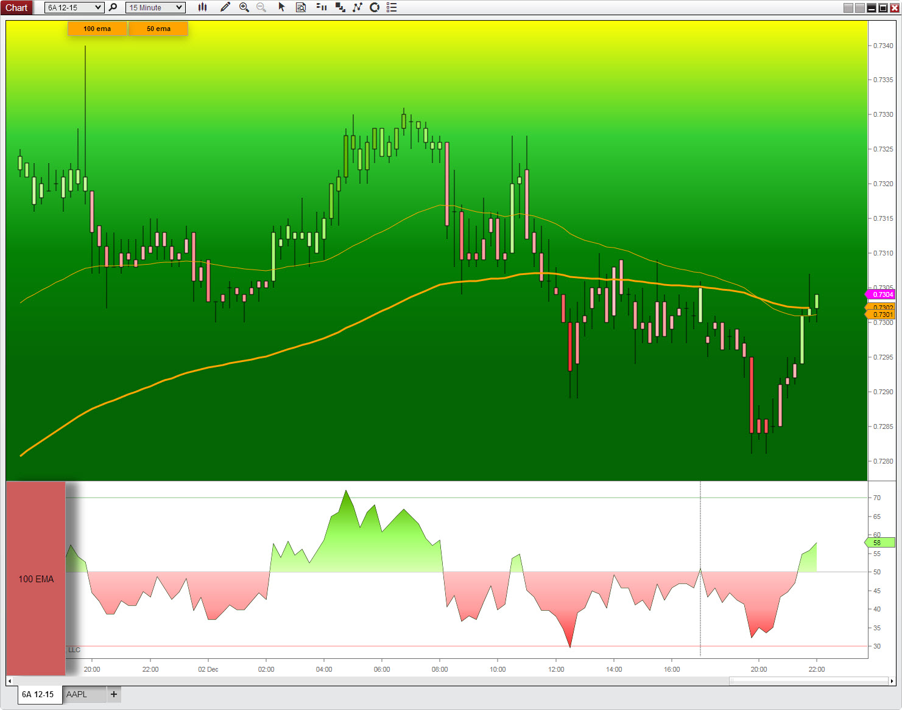
Task: Open the 15 Minute interval dropdown
Action: (155, 7)
